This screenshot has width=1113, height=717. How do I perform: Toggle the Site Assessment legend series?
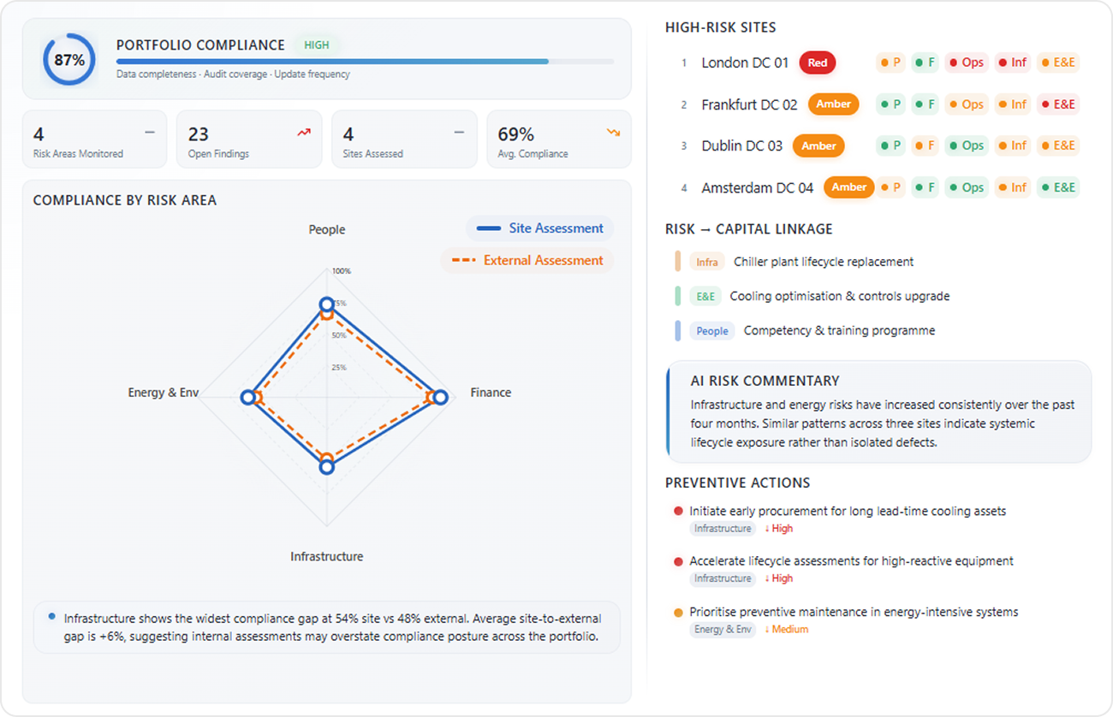540,228
